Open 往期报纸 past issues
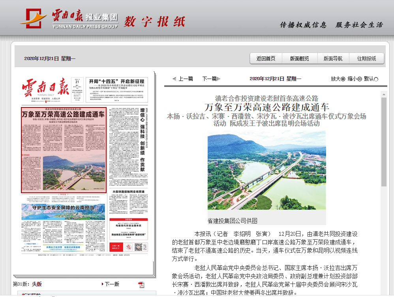394x297 pixels. tap(367, 58)
